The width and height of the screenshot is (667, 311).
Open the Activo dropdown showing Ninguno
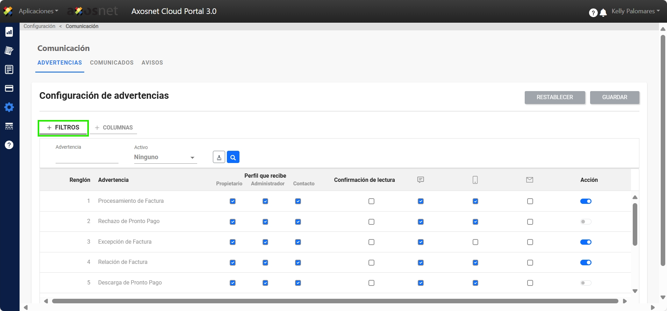(165, 157)
